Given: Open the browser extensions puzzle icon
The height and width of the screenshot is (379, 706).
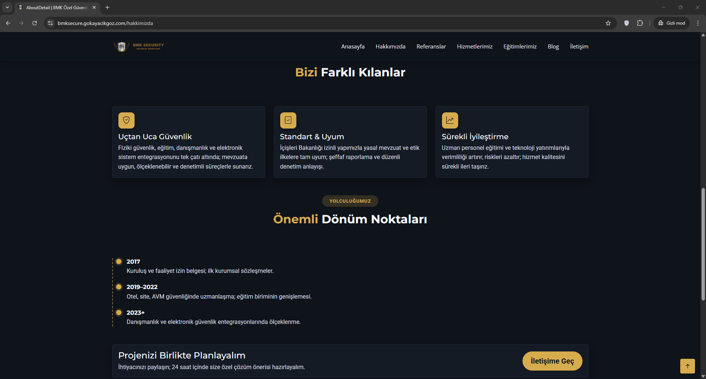Looking at the screenshot, I should (x=640, y=23).
